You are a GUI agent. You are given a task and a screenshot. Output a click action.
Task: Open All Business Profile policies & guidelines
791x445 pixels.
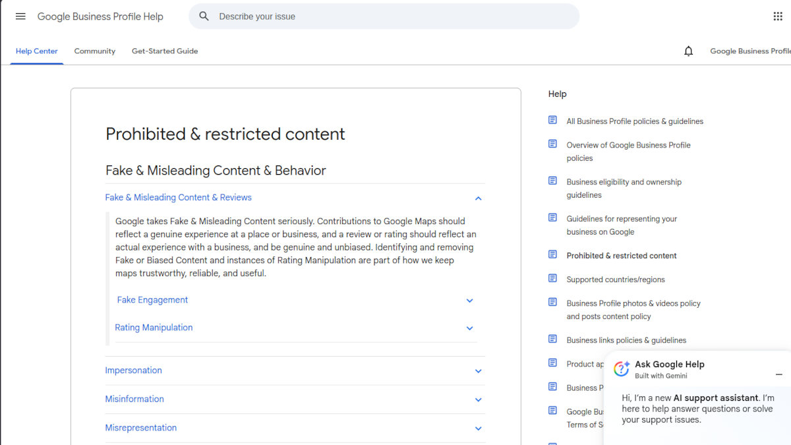(x=635, y=121)
